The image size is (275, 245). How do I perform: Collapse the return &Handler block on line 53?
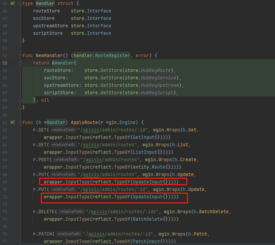click(20, 63)
